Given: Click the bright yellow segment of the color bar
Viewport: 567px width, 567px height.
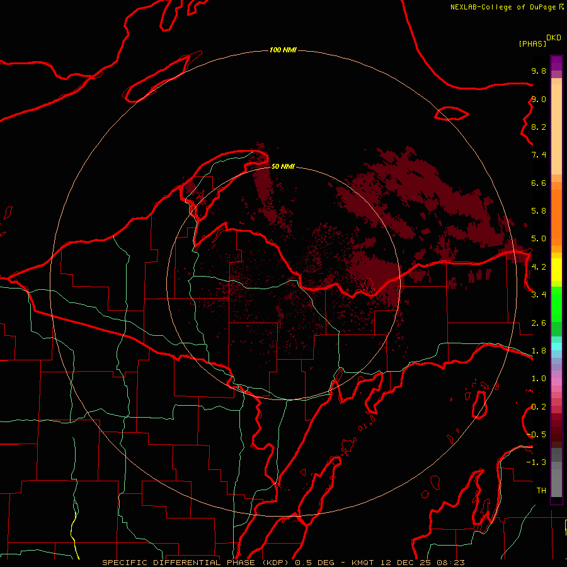Looking at the screenshot, I should (556, 270).
